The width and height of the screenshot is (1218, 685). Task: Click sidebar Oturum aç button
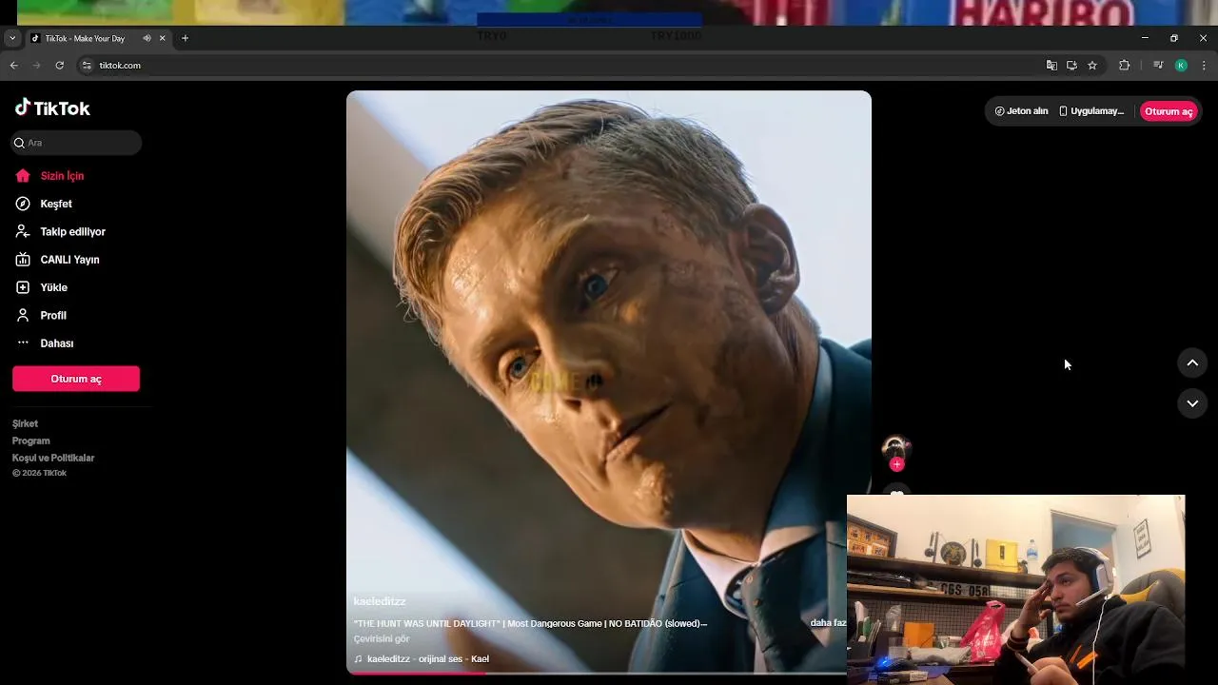pyautogui.click(x=76, y=379)
